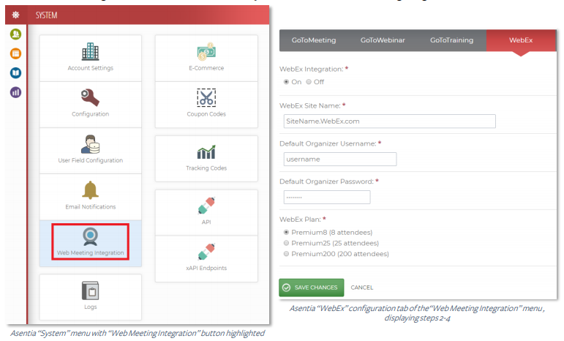Screen dimensions: 564x341
Task: Click the E-Commerce label
Action: (x=206, y=68)
